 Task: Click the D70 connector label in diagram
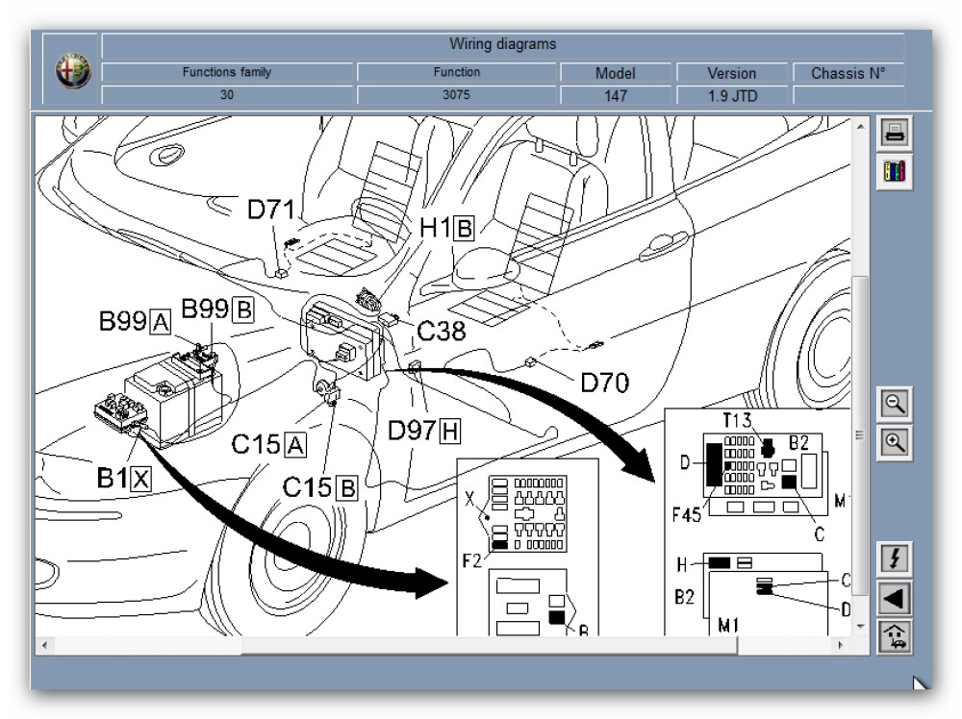tap(604, 384)
